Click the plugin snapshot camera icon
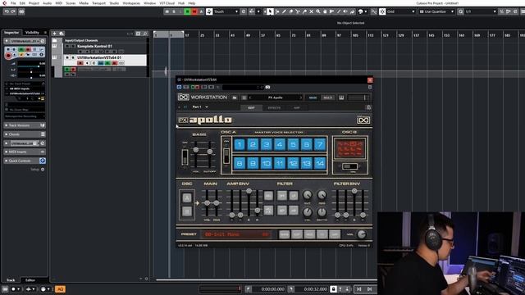The image size is (525, 295). (267, 88)
